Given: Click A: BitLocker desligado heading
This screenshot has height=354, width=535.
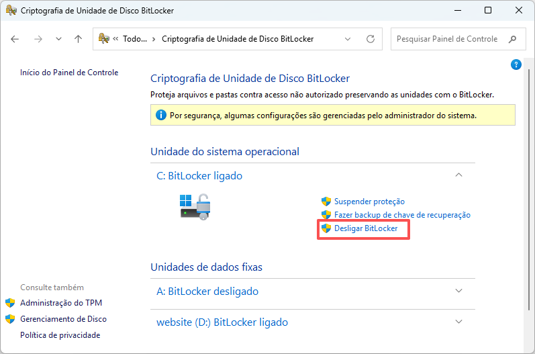Looking at the screenshot, I should (207, 292).
